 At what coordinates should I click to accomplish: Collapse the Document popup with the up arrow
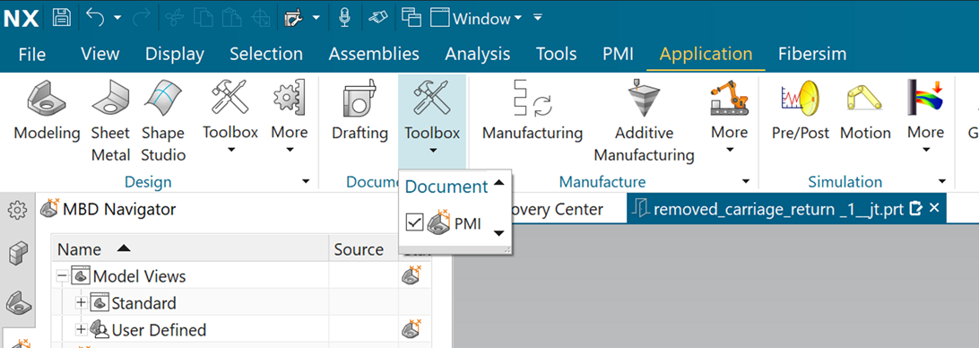[498, 182]
